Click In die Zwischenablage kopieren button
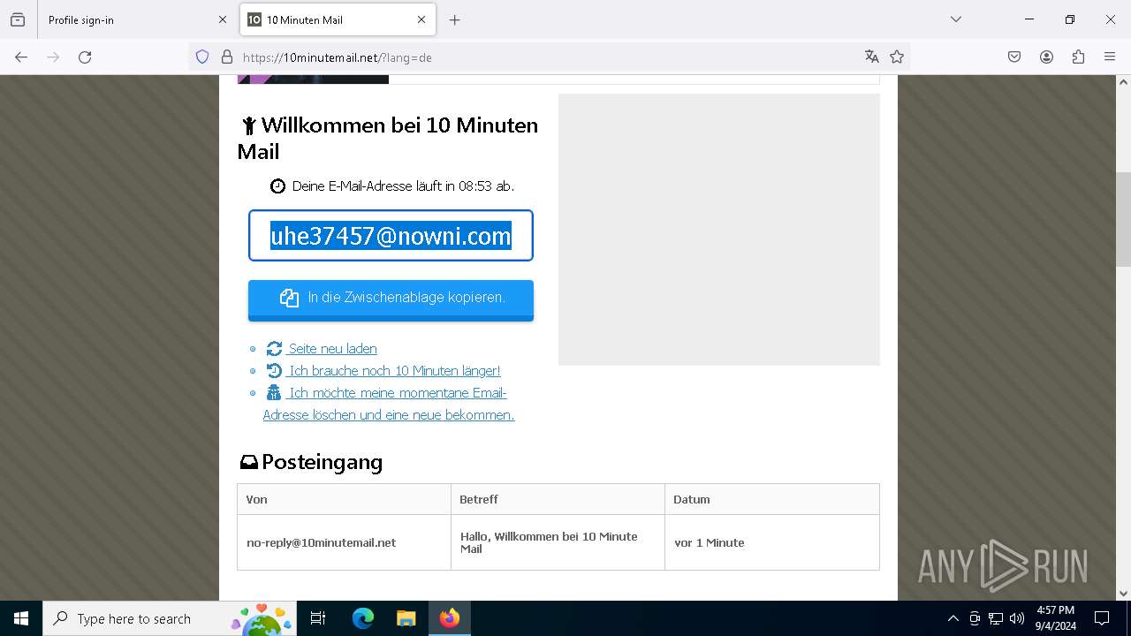Screen dimensions: 1131x636 click(391, 299)
